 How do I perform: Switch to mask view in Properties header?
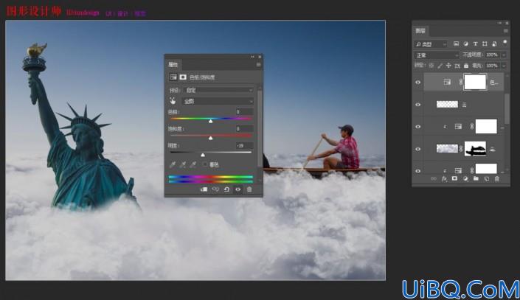183,77
